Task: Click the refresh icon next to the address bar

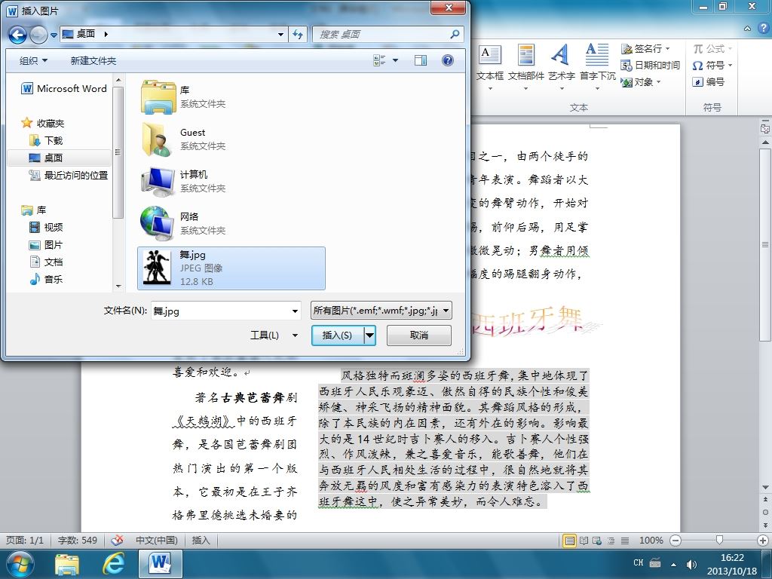Action: pos(298,34)
